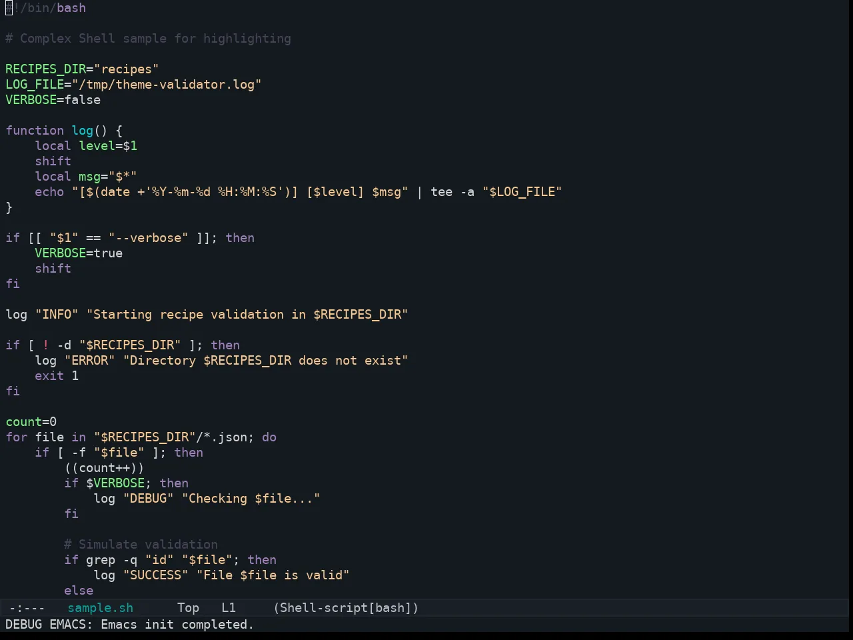Viewport: 853px width, 640px height.
Task: Click the 'grep -q' command
Action: 111,560
